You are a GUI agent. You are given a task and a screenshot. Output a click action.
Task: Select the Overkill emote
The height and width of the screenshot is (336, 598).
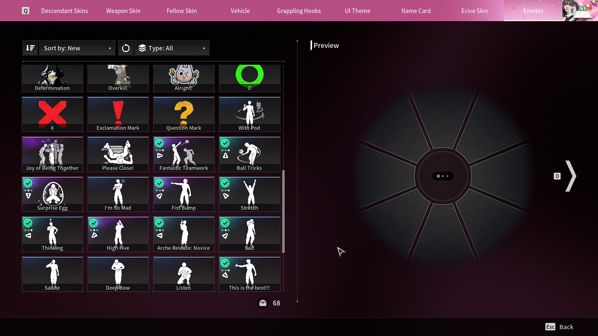click(x=118, y=78)
